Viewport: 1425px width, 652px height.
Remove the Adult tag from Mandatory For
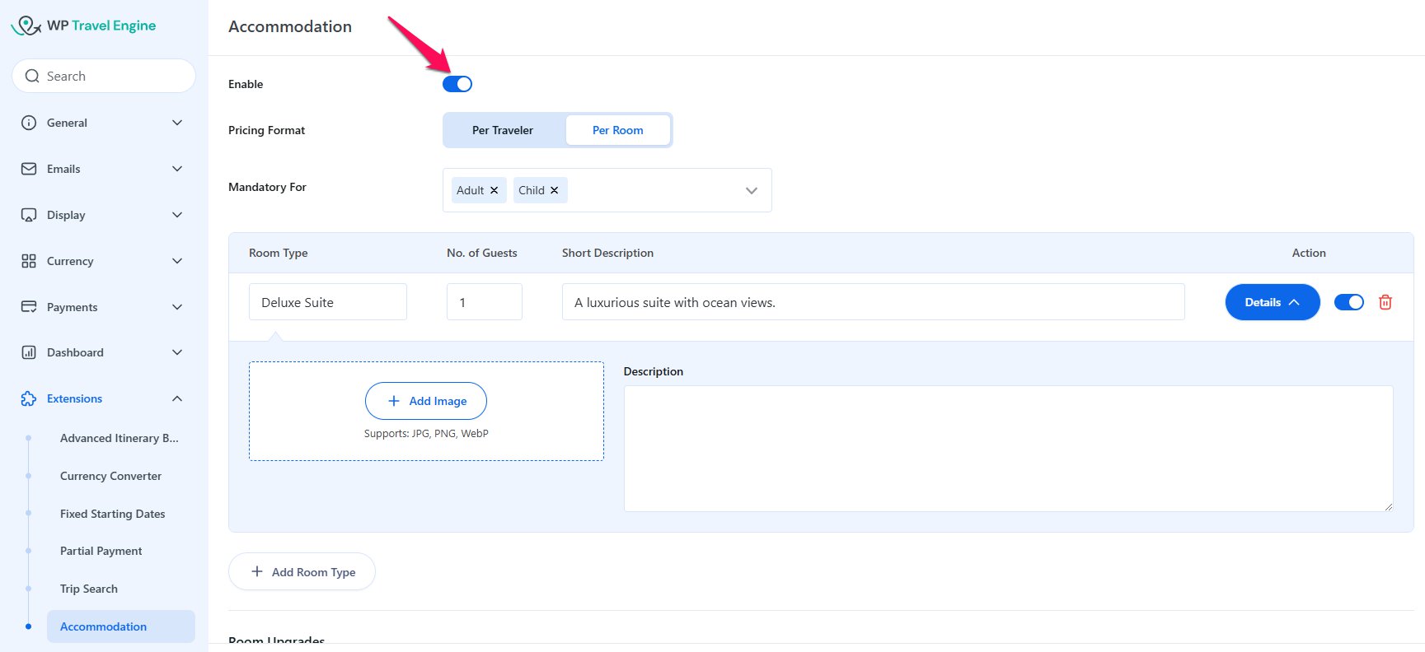[495, 190]
